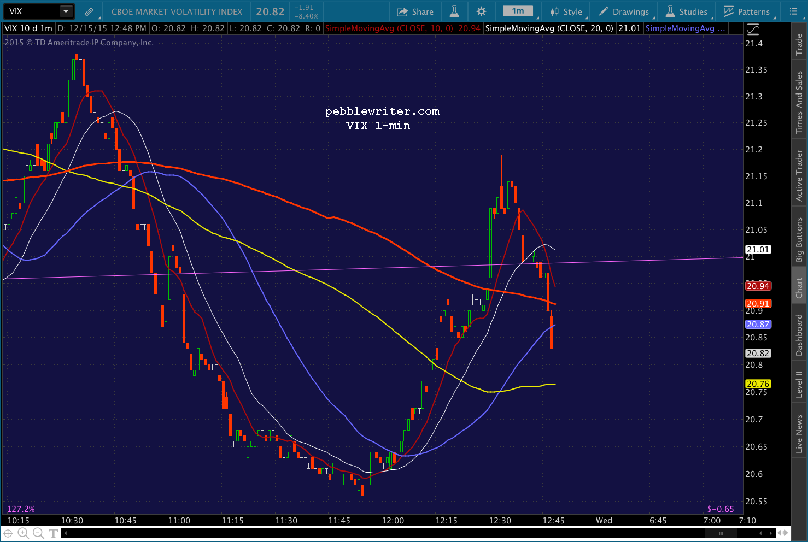Select the text drawing tool icon
808x542 pixels.
(53, 533)
